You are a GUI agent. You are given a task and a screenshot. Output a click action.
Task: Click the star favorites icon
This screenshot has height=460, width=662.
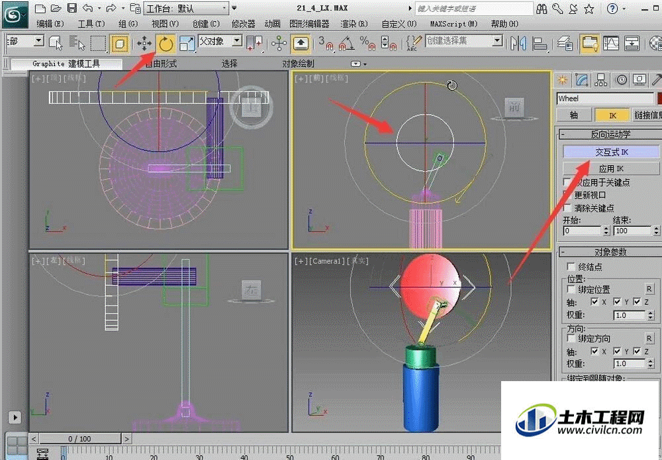[x=589, y=9]
